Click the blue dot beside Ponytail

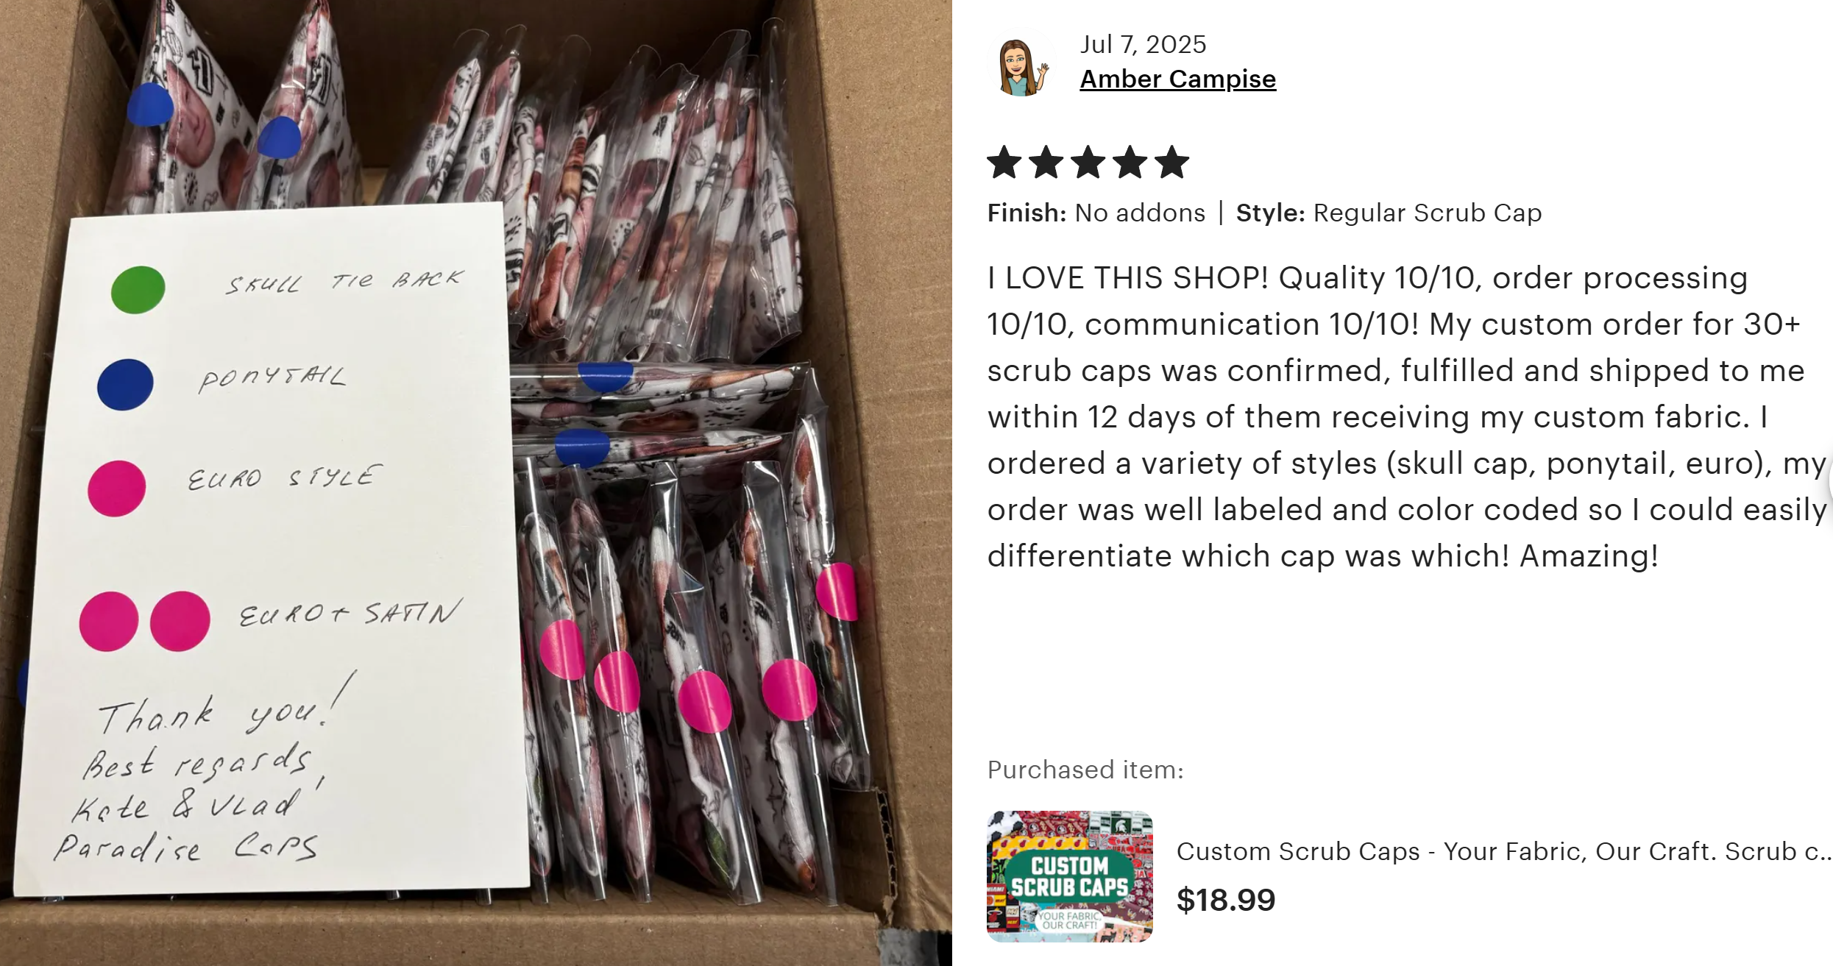(125, 384)
